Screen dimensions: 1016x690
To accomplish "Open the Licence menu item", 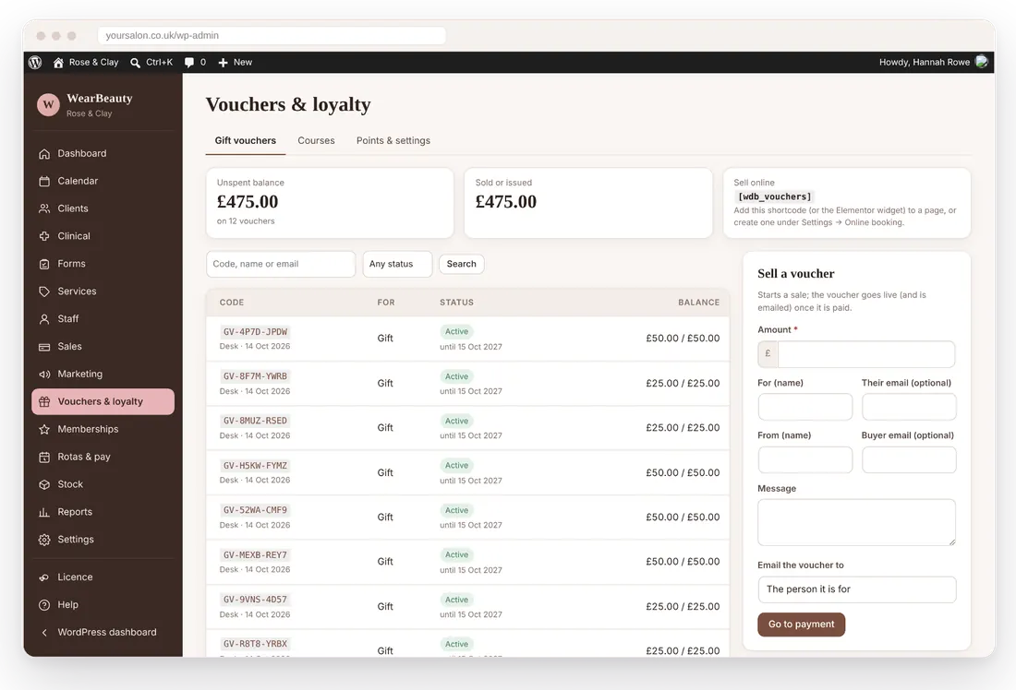I will pos(103,577).
